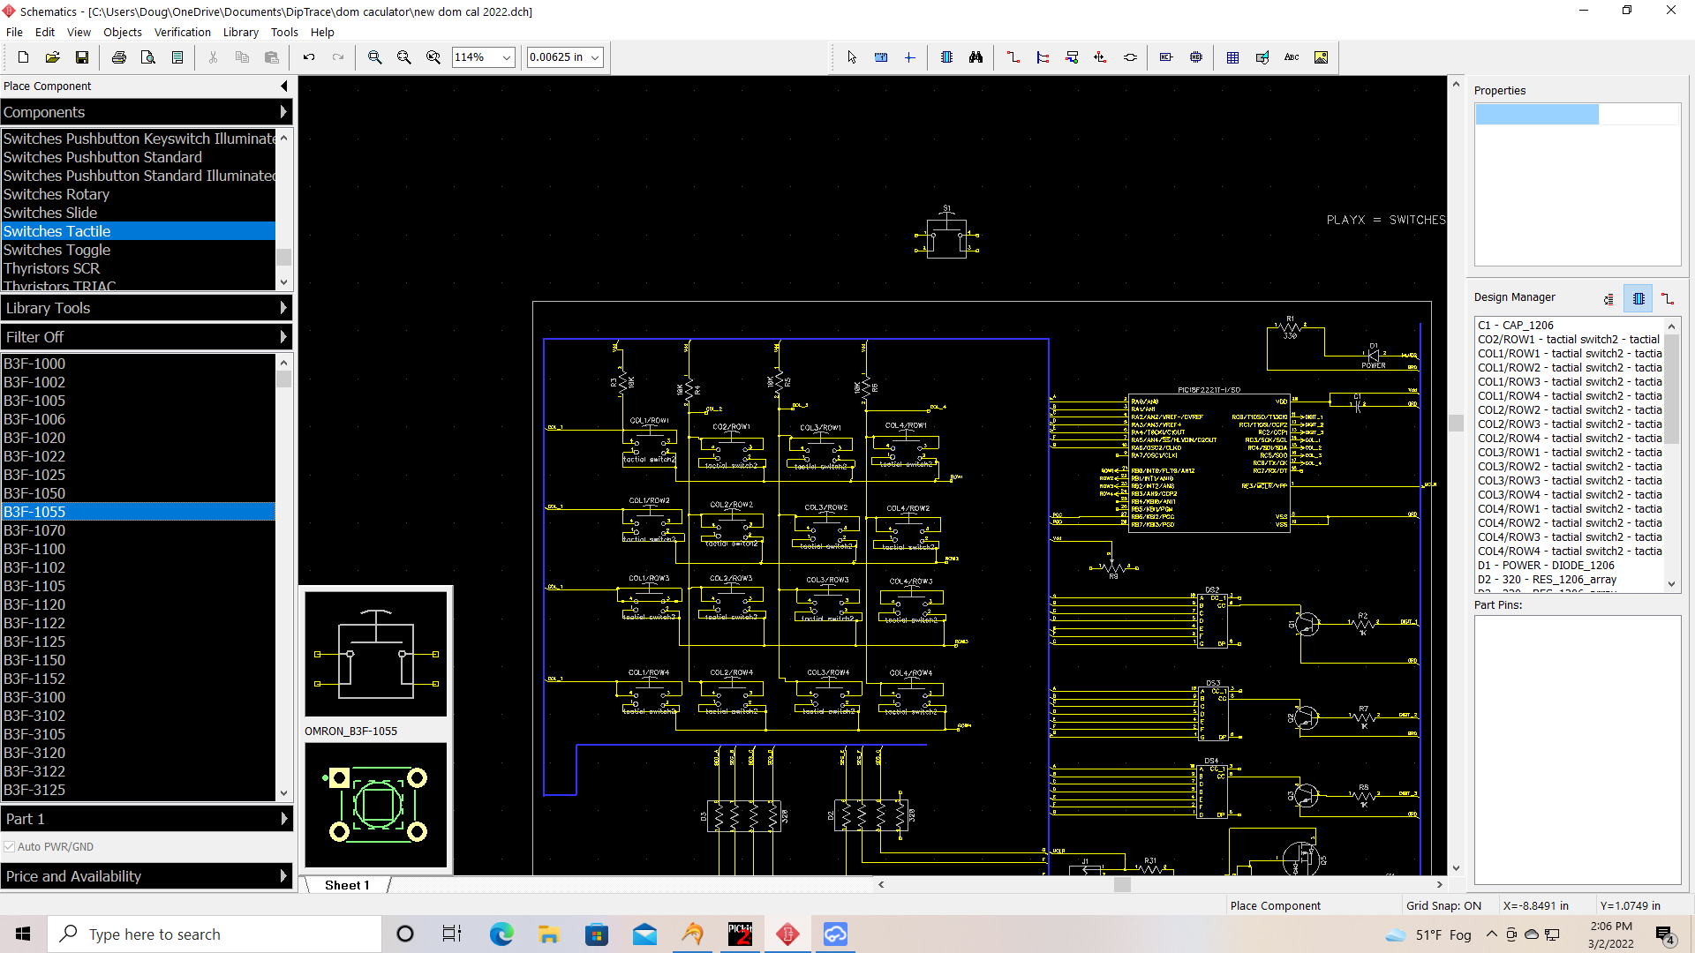1695x953 pixels.
Task: Zoom out of the schematic
Action: 404,57
